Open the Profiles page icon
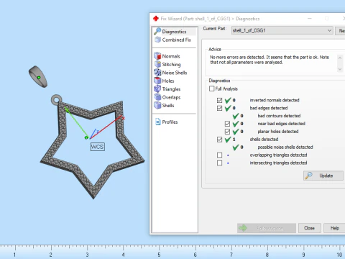345x259 pixels. coord(157,122)
